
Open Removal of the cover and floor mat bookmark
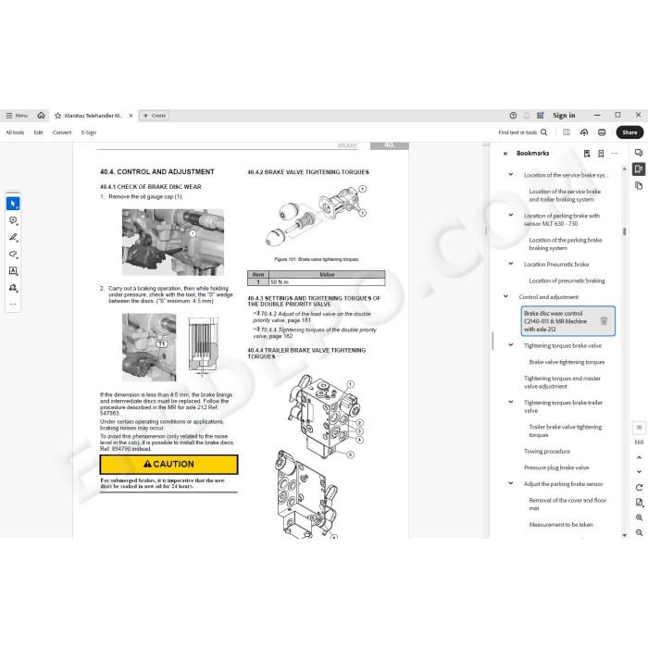pos(567,504)
